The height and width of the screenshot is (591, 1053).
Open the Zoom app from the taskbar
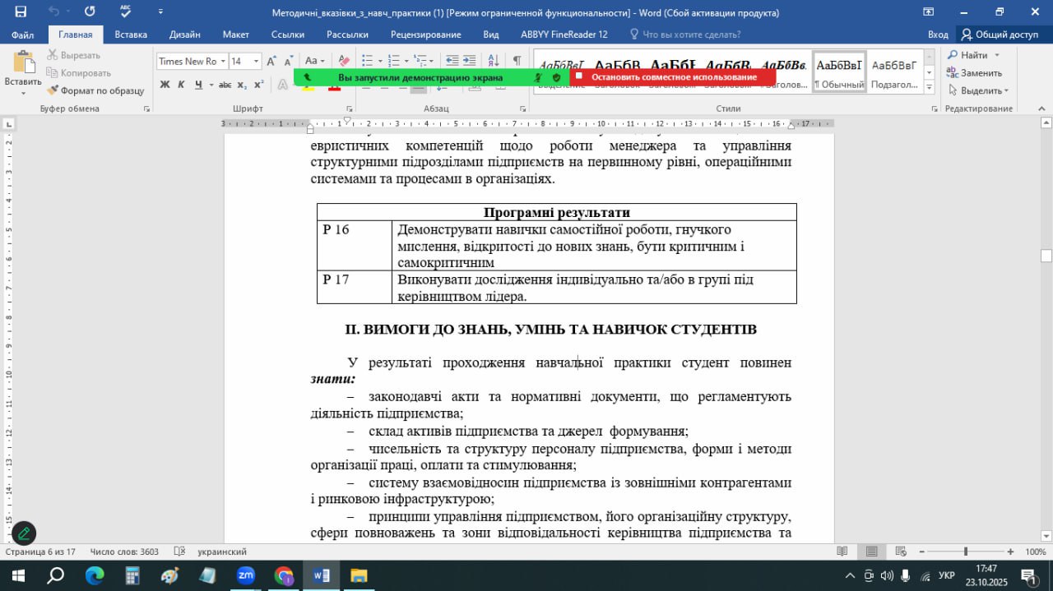click(245, 575)
